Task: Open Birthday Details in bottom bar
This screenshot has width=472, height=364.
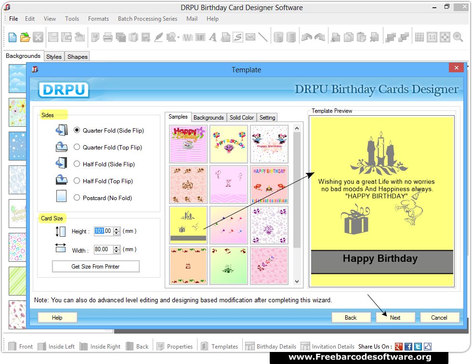Action: (x=271, y=347)
